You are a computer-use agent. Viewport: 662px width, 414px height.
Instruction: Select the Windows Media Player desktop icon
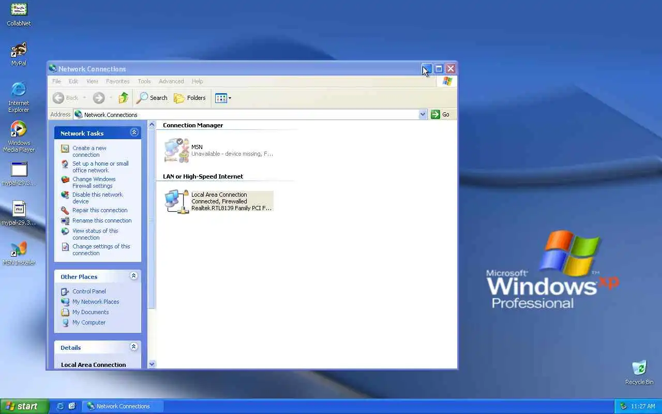pyautogui.click(x=19, y=137)
